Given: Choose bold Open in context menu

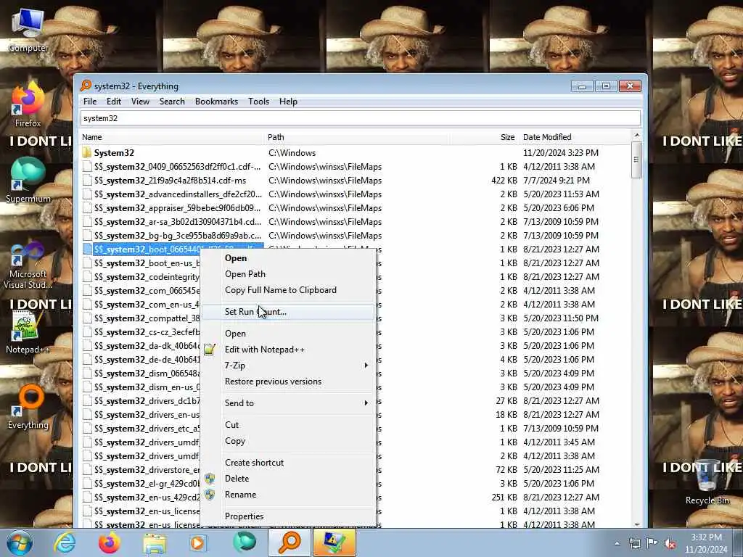Looking at the screenshot, I should 287,258.
